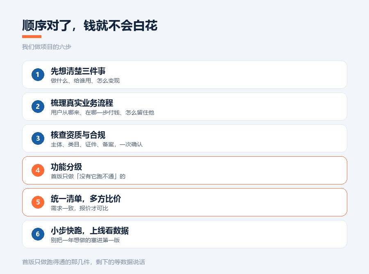Image resolution: width=369 pixels, height=274 pixels.
Task: Select the 先想清楚三件事 step title
Action: [x=78, y=71]
